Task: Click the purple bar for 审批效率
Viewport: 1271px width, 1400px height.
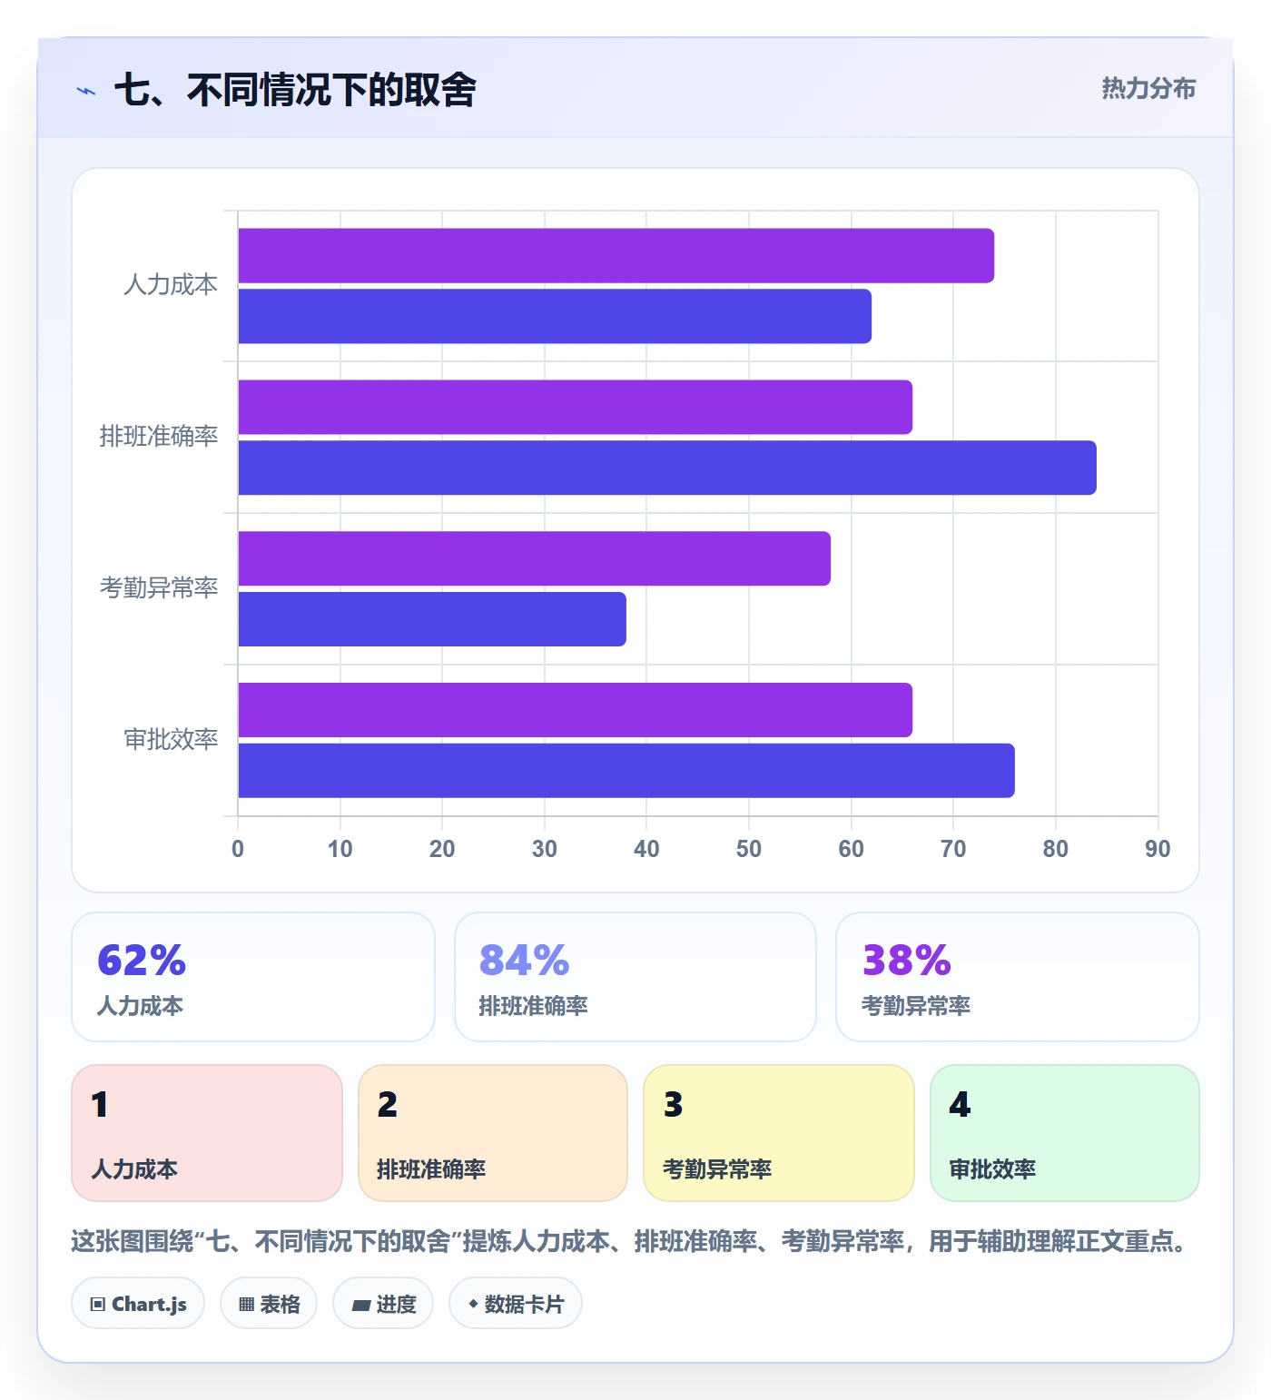Action: [x=576, y=710]
